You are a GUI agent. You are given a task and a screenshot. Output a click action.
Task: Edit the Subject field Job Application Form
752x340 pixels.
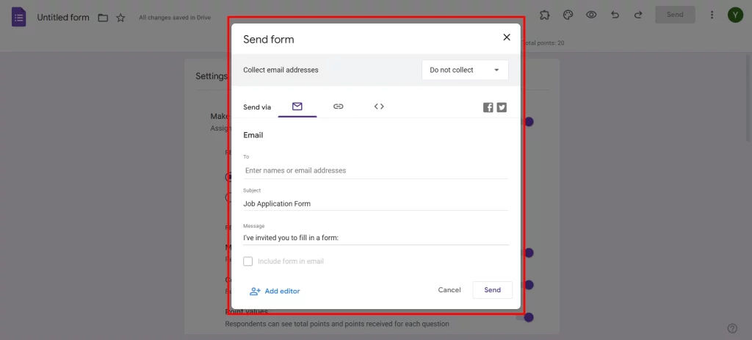pyautogui.click(x=375, y=203)
